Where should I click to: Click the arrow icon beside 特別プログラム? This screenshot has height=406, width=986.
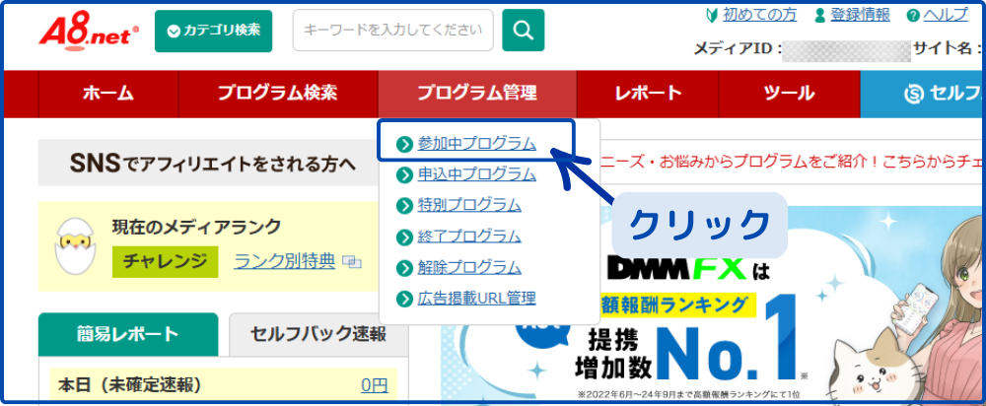(x=403, y=206)
